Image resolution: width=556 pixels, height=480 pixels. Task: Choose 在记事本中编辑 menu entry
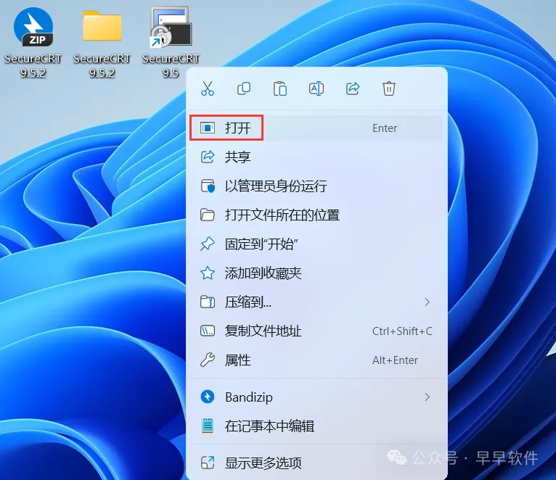pos(316,426)
